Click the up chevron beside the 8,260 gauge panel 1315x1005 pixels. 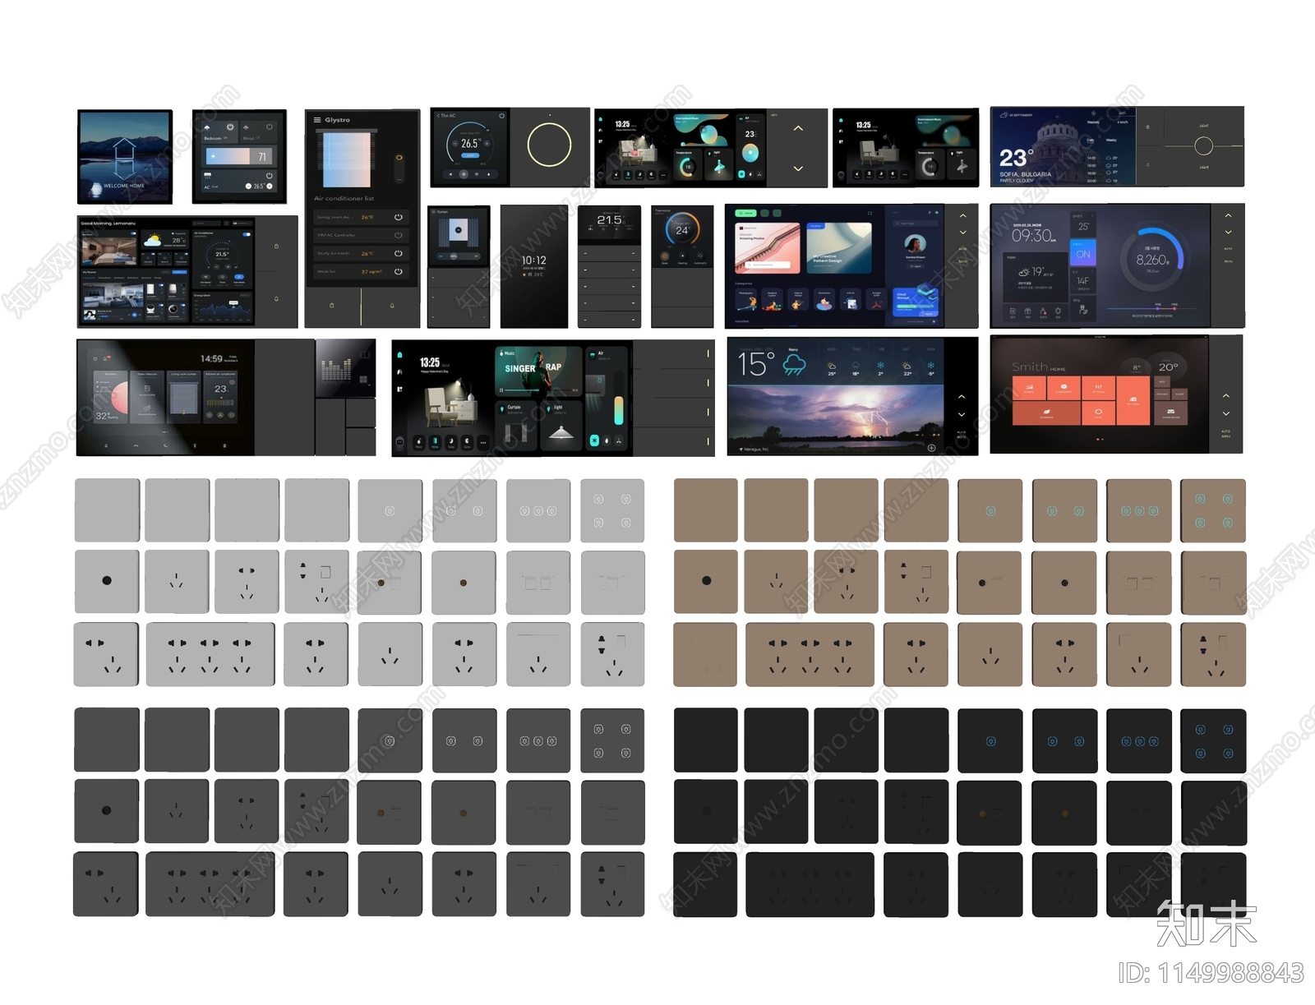pyautogui.click(x=1228, y=215)
